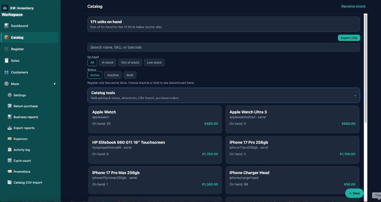The height and width of the screenshot is (202, 381).
Task: Collapse the More menu arrow
Action: coord(54,84)
